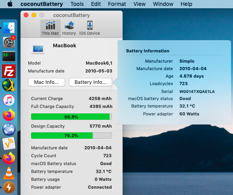Open the Format menu
Image resolution: width=233 pixels, height=195 pixels.
pyautogui.click(x=117, y=4)
